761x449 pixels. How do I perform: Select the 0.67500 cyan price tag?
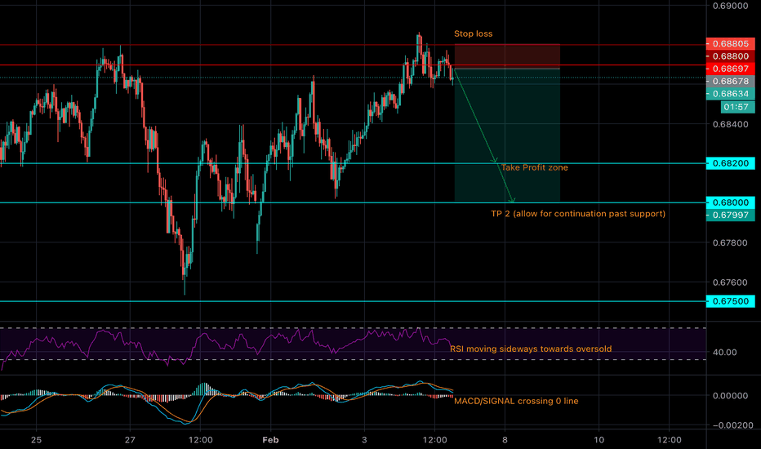tap(731, 301)
